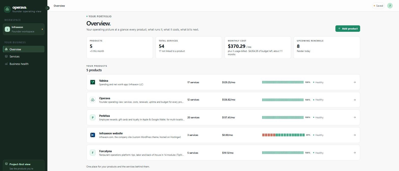The height and width of the screenshot is (171, 399).
Task: Click the Forcelynx F product icon
Action: (x=93, y=153)
